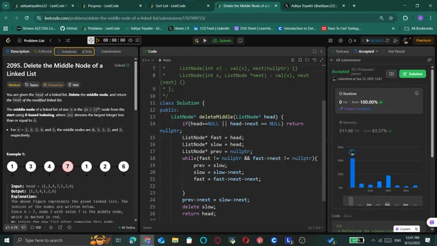This screenshot has height=246, width=437.
Task: Close the Accepted tab
Action: click(377, 51)
